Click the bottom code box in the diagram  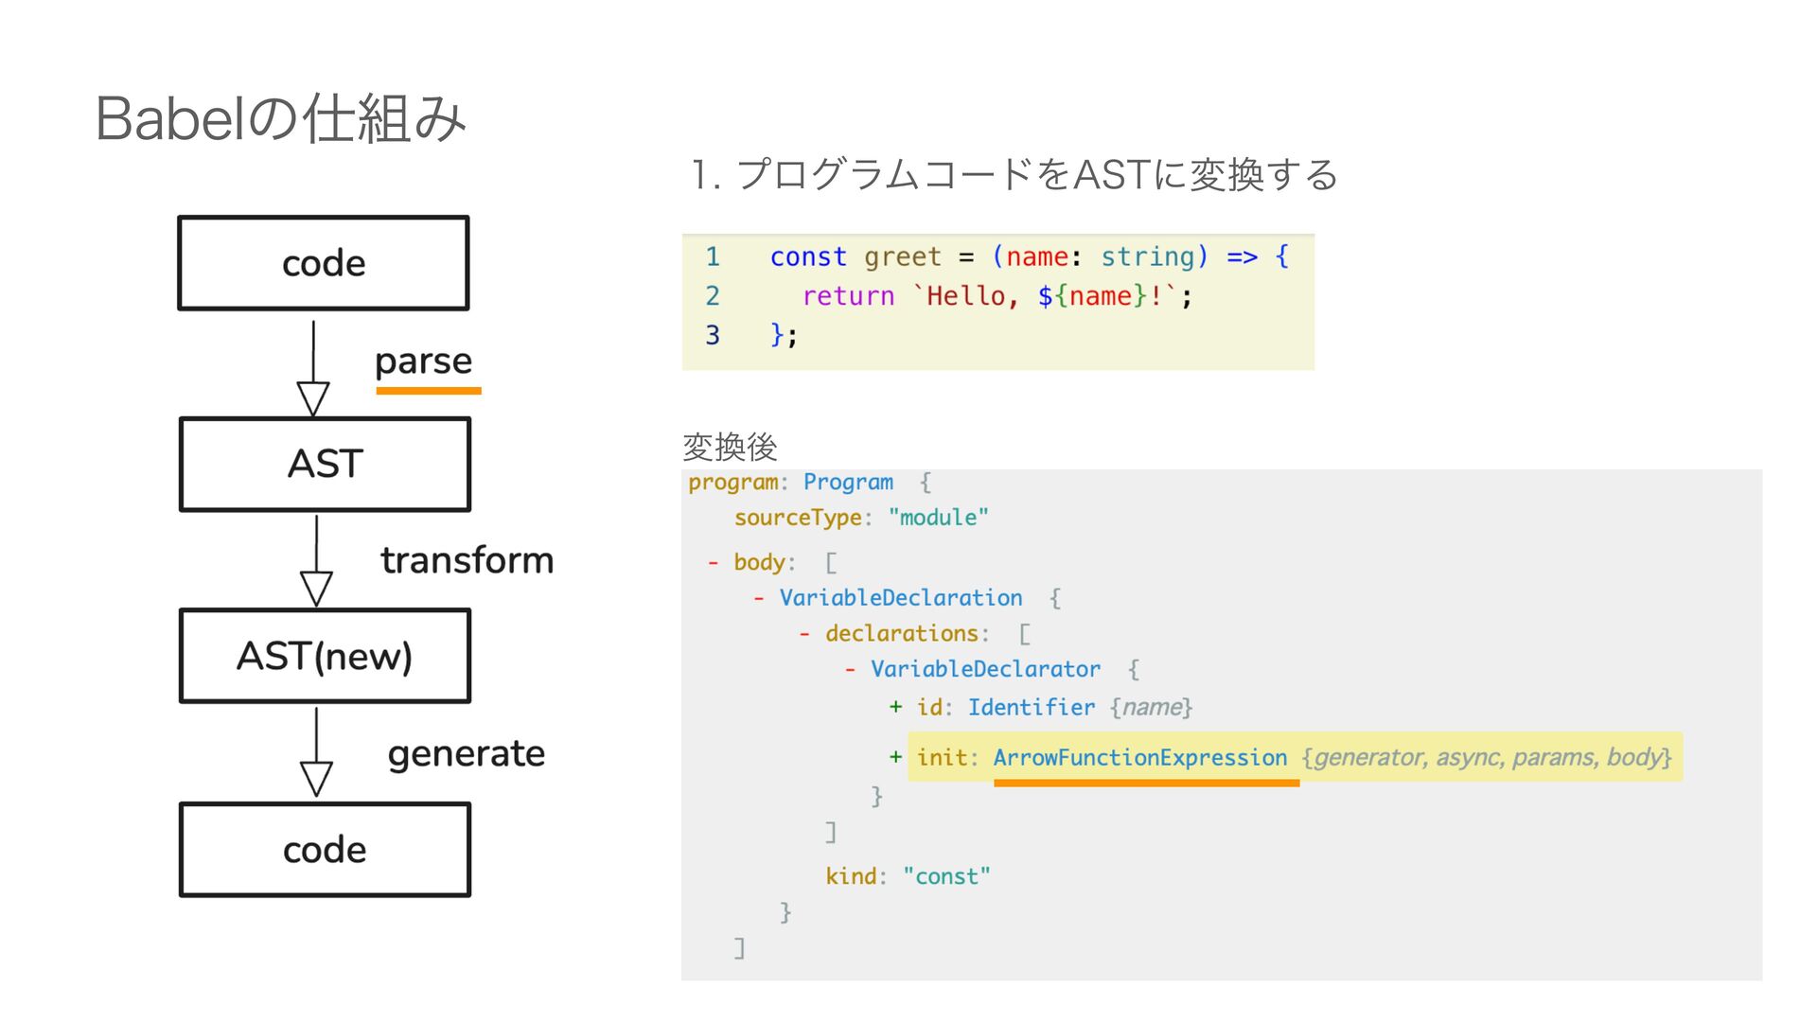[325, 850]
